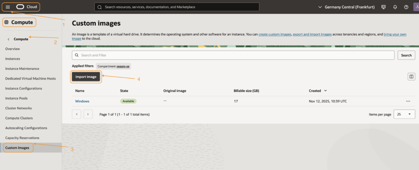419x170 pixels.
Task: Open the Windows custom image link
Action: [82, 101]
